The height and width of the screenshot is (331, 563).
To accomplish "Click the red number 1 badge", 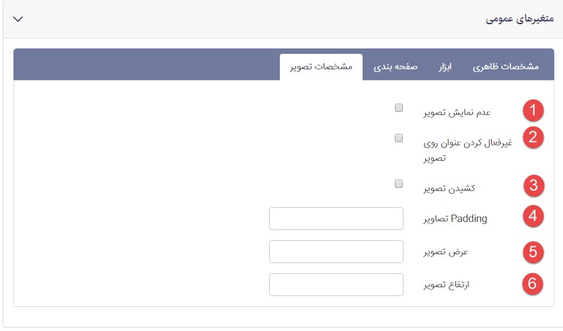I will tap(533, 110).
